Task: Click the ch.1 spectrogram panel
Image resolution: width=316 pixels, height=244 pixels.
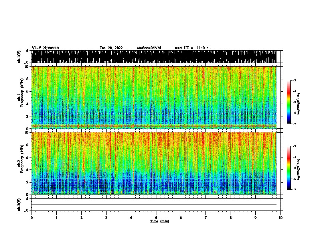Action: pos(154,97)
